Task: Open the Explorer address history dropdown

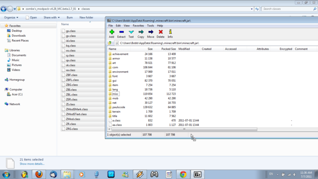Action: (252, 9)
